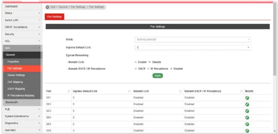This screenshot has width=278, height=134.
Task: Open the Queue Settings page
Action: pos(21,75)
